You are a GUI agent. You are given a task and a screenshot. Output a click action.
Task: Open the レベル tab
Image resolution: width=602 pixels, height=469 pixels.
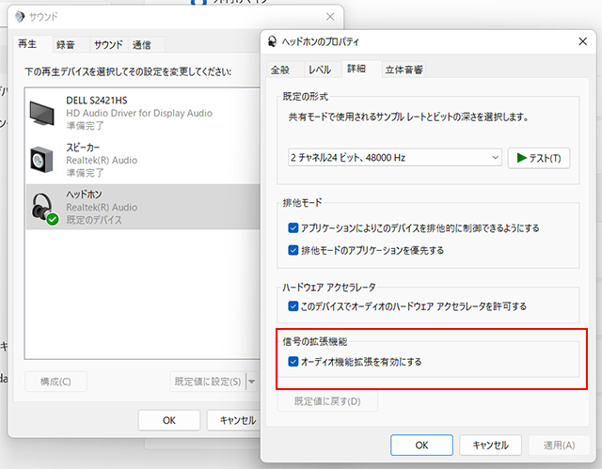(320, 70)
